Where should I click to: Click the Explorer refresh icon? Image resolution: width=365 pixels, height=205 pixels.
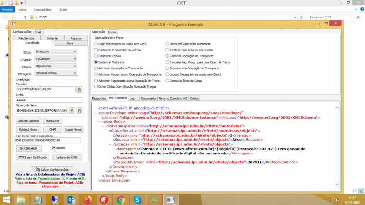pos(301,17)
